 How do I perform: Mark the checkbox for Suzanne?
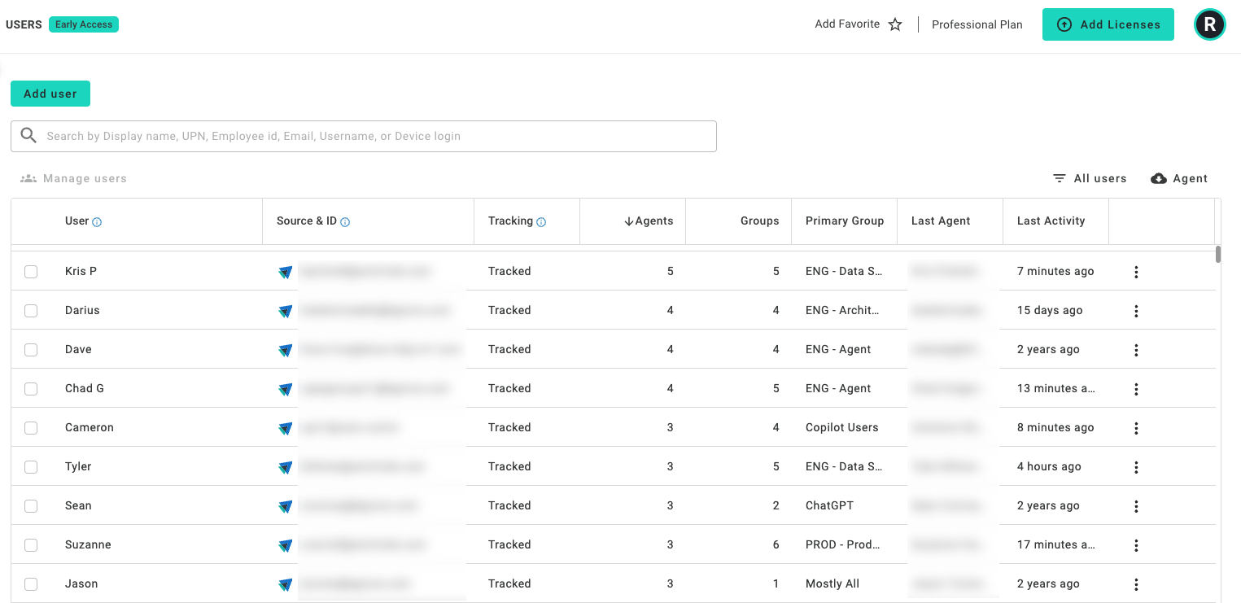pyautogui.click(x=31, y=545)
